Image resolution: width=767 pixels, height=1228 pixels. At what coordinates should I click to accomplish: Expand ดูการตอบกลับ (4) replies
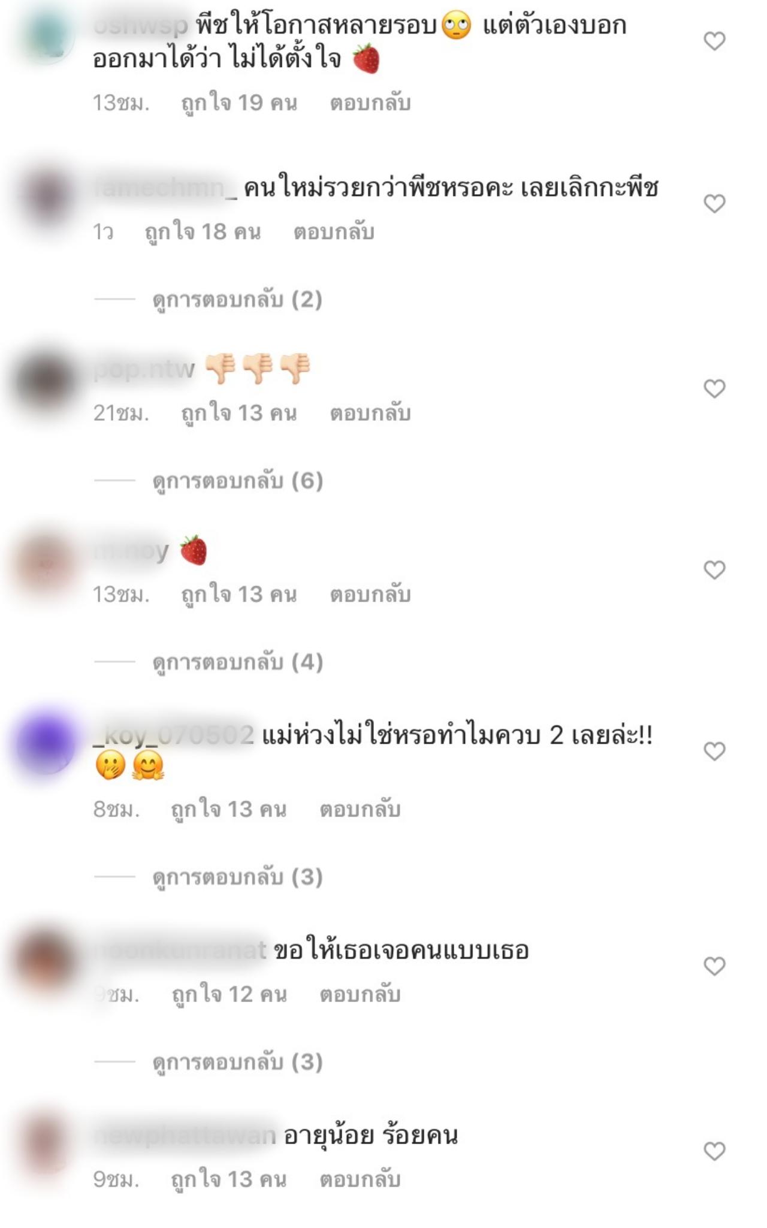coord(237,662)
